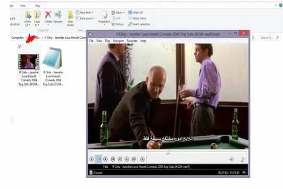Click the volume slider in player
Screen dimensions: 283x189
tap(242, 159)
